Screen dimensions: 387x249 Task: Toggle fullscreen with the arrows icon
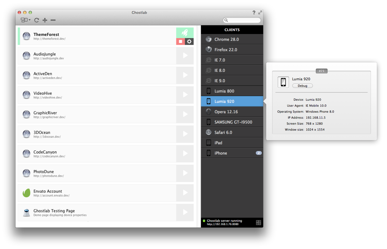coord(260,12)
